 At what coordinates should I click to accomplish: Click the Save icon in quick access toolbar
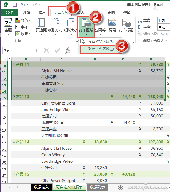point(15,5)
